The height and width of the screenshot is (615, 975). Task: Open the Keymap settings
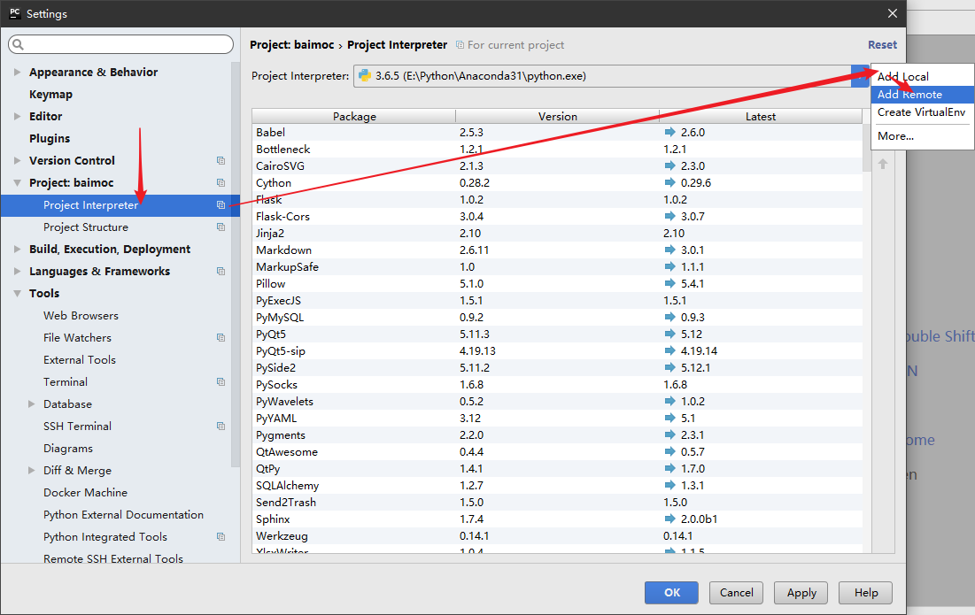coord(50,95)
